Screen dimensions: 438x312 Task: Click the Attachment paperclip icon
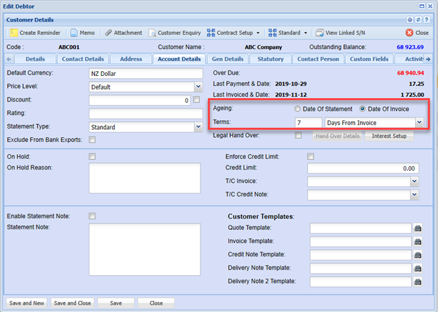[x=109, y=32]
